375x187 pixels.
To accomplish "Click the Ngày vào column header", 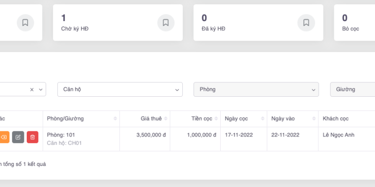I will (x=283, y=119).
